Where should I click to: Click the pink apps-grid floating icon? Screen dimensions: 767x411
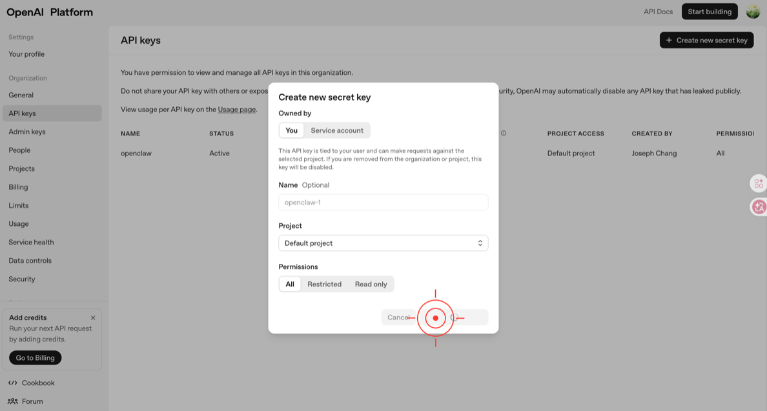tap(759, 184)
